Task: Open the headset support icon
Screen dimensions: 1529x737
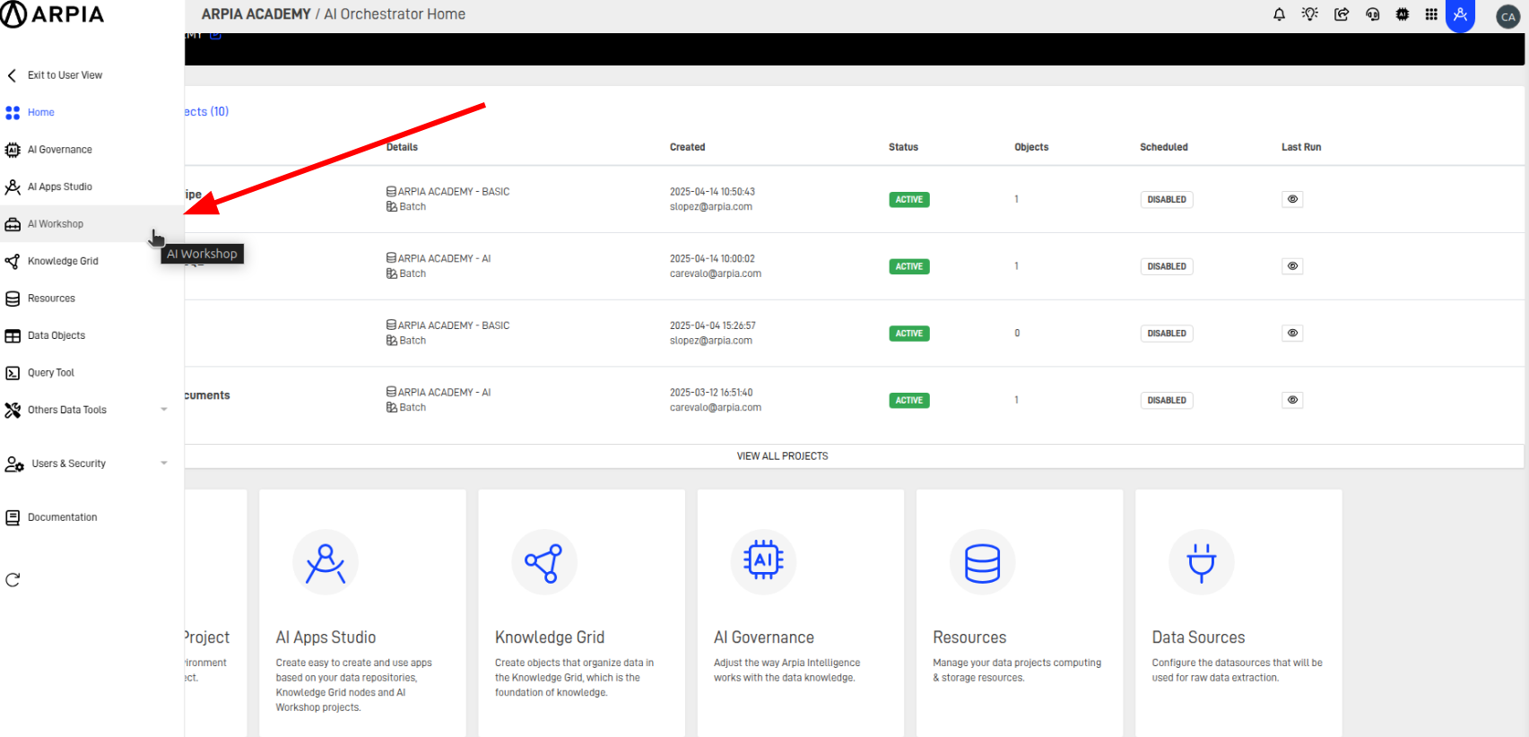Action: (1373, 14)
